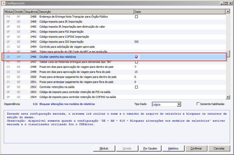Click the ISS value in Dado column
This screenshot has width=234, height=155.
click(x=136, y=42)
